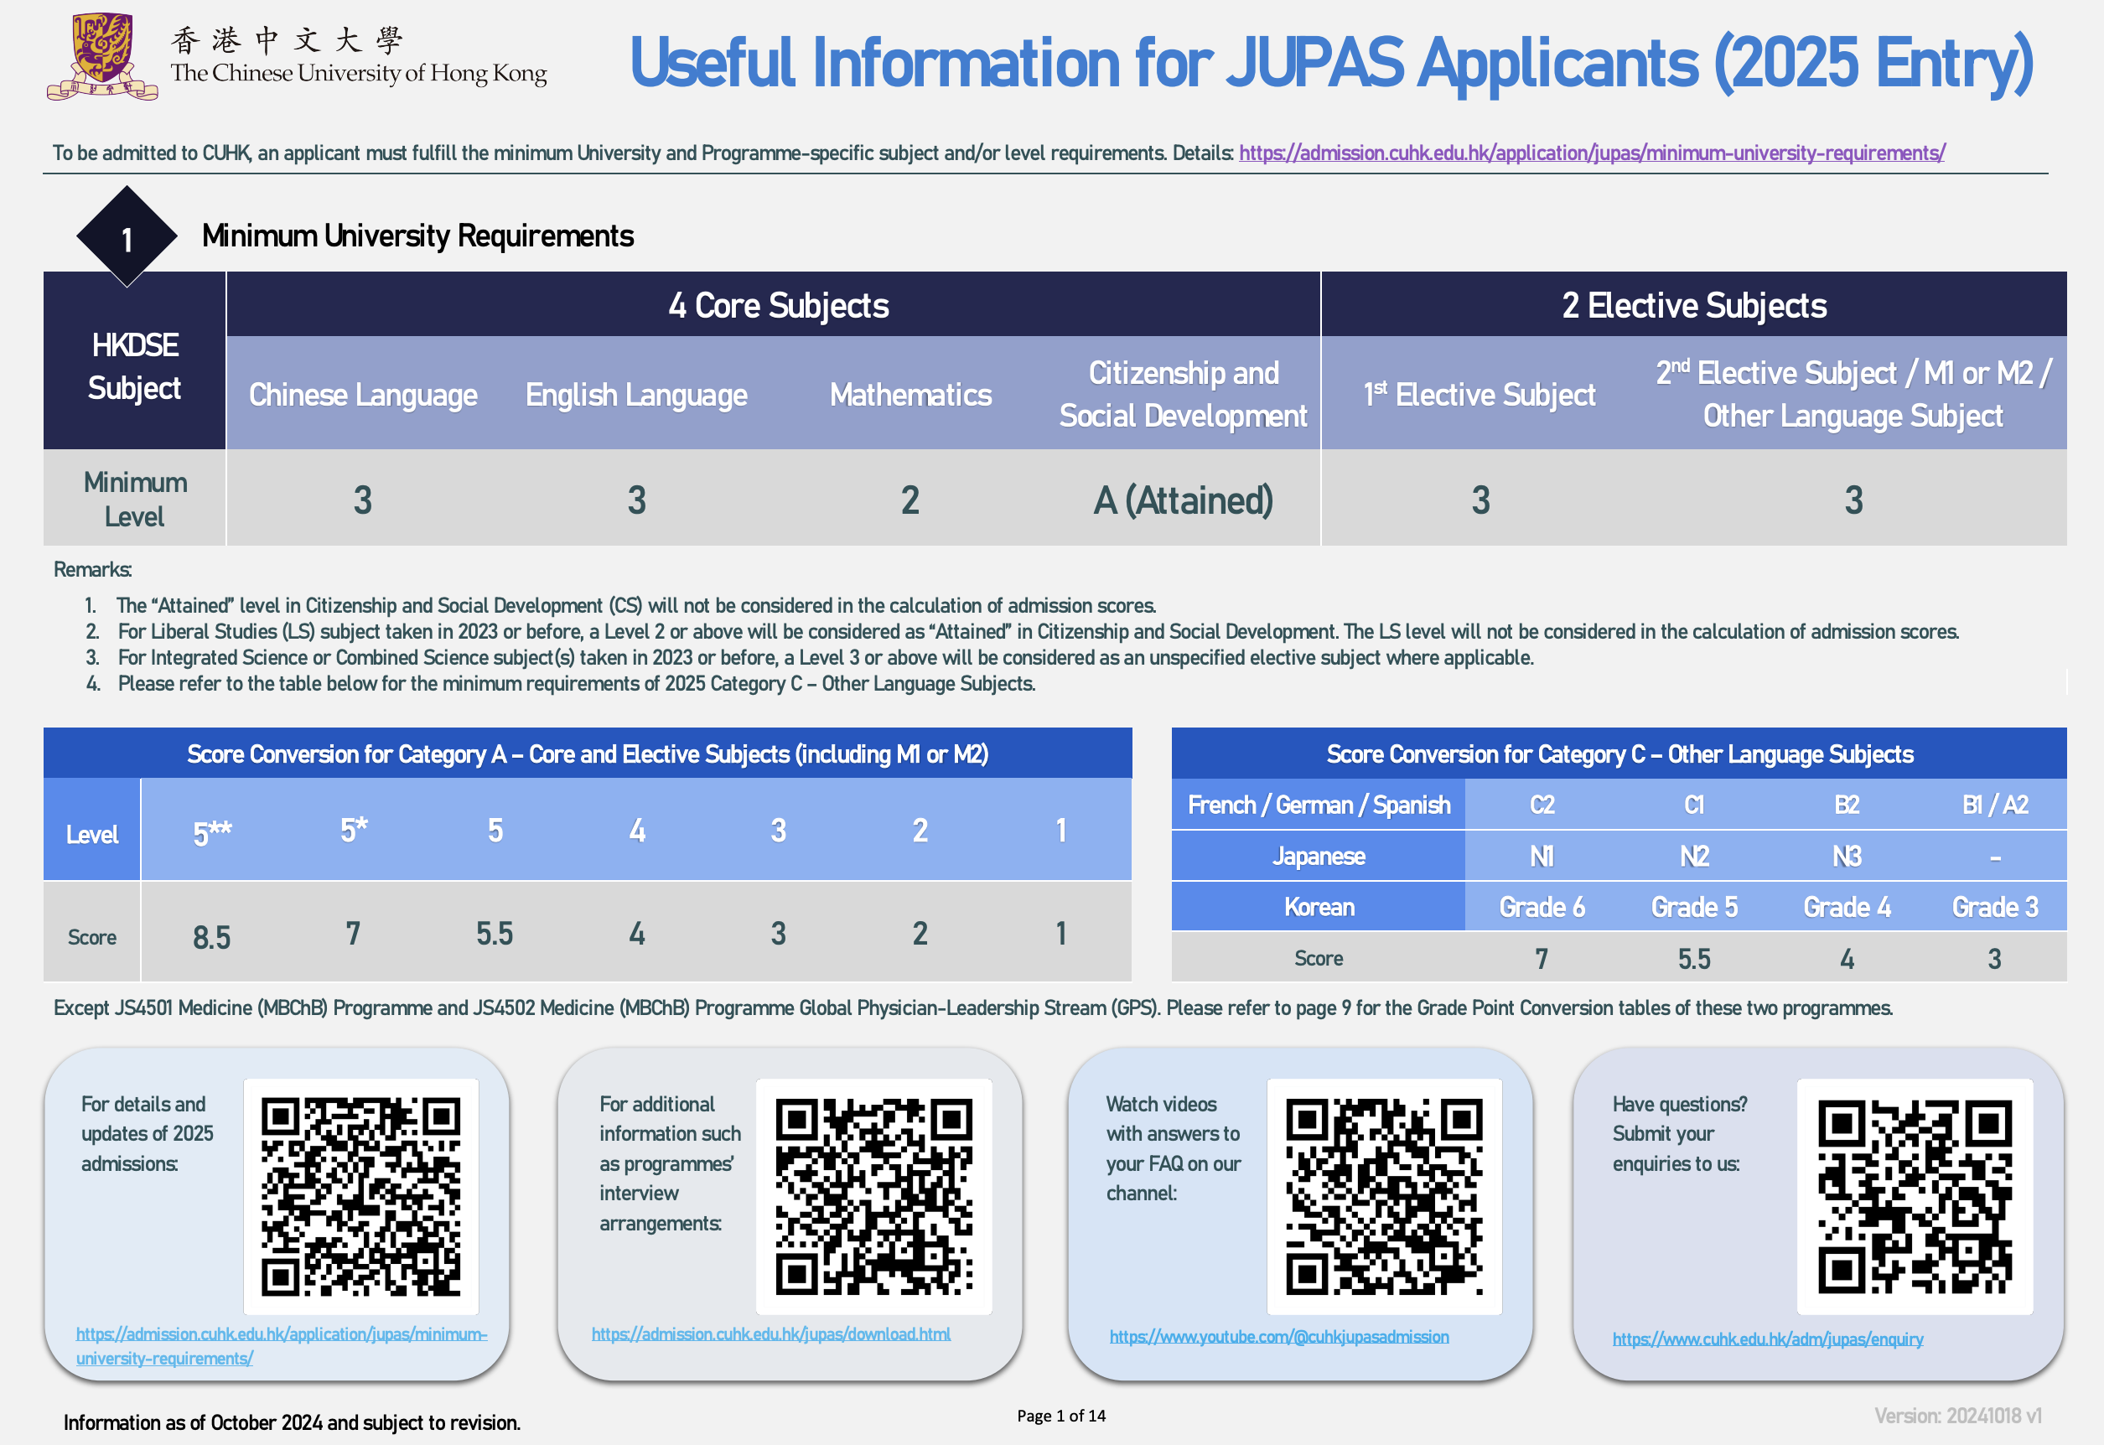
Task: Click the 'Mathematics' column header
Action: 909,394
